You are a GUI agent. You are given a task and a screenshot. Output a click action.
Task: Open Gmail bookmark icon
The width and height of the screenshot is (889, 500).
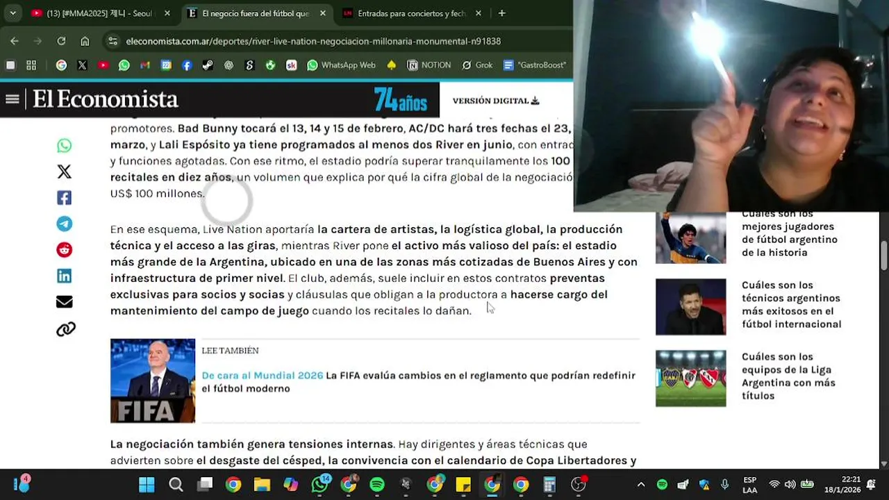[144, 65]
